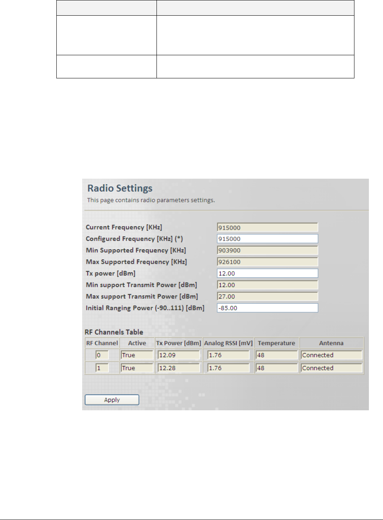Image resolution: width=383 pixels, height=520 pixels.
Task: Select Tx Power cell showing 12.09
Action: pyautogui.click(x=179, y=355)
